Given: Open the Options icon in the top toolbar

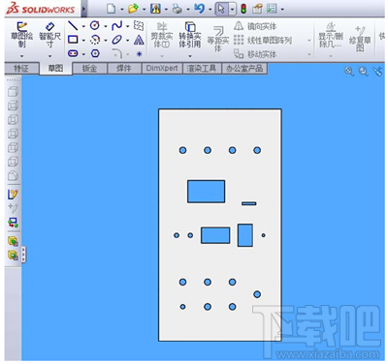Looking at the screenshot, I should pos(272,9).
